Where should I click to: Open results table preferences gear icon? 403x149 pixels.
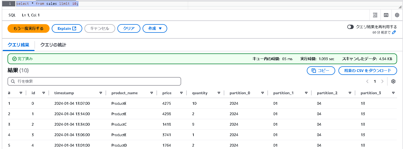click(393, 81)
